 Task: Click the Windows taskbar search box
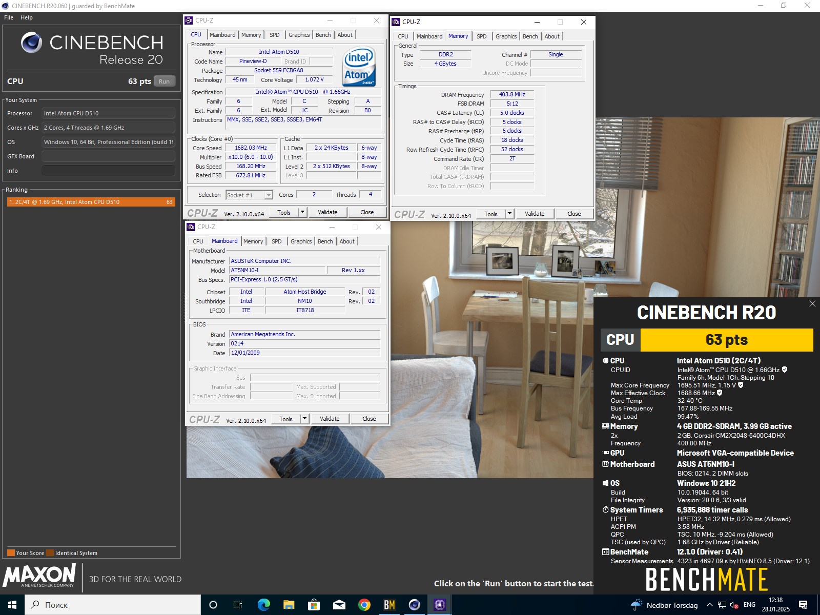pos(113,605)
